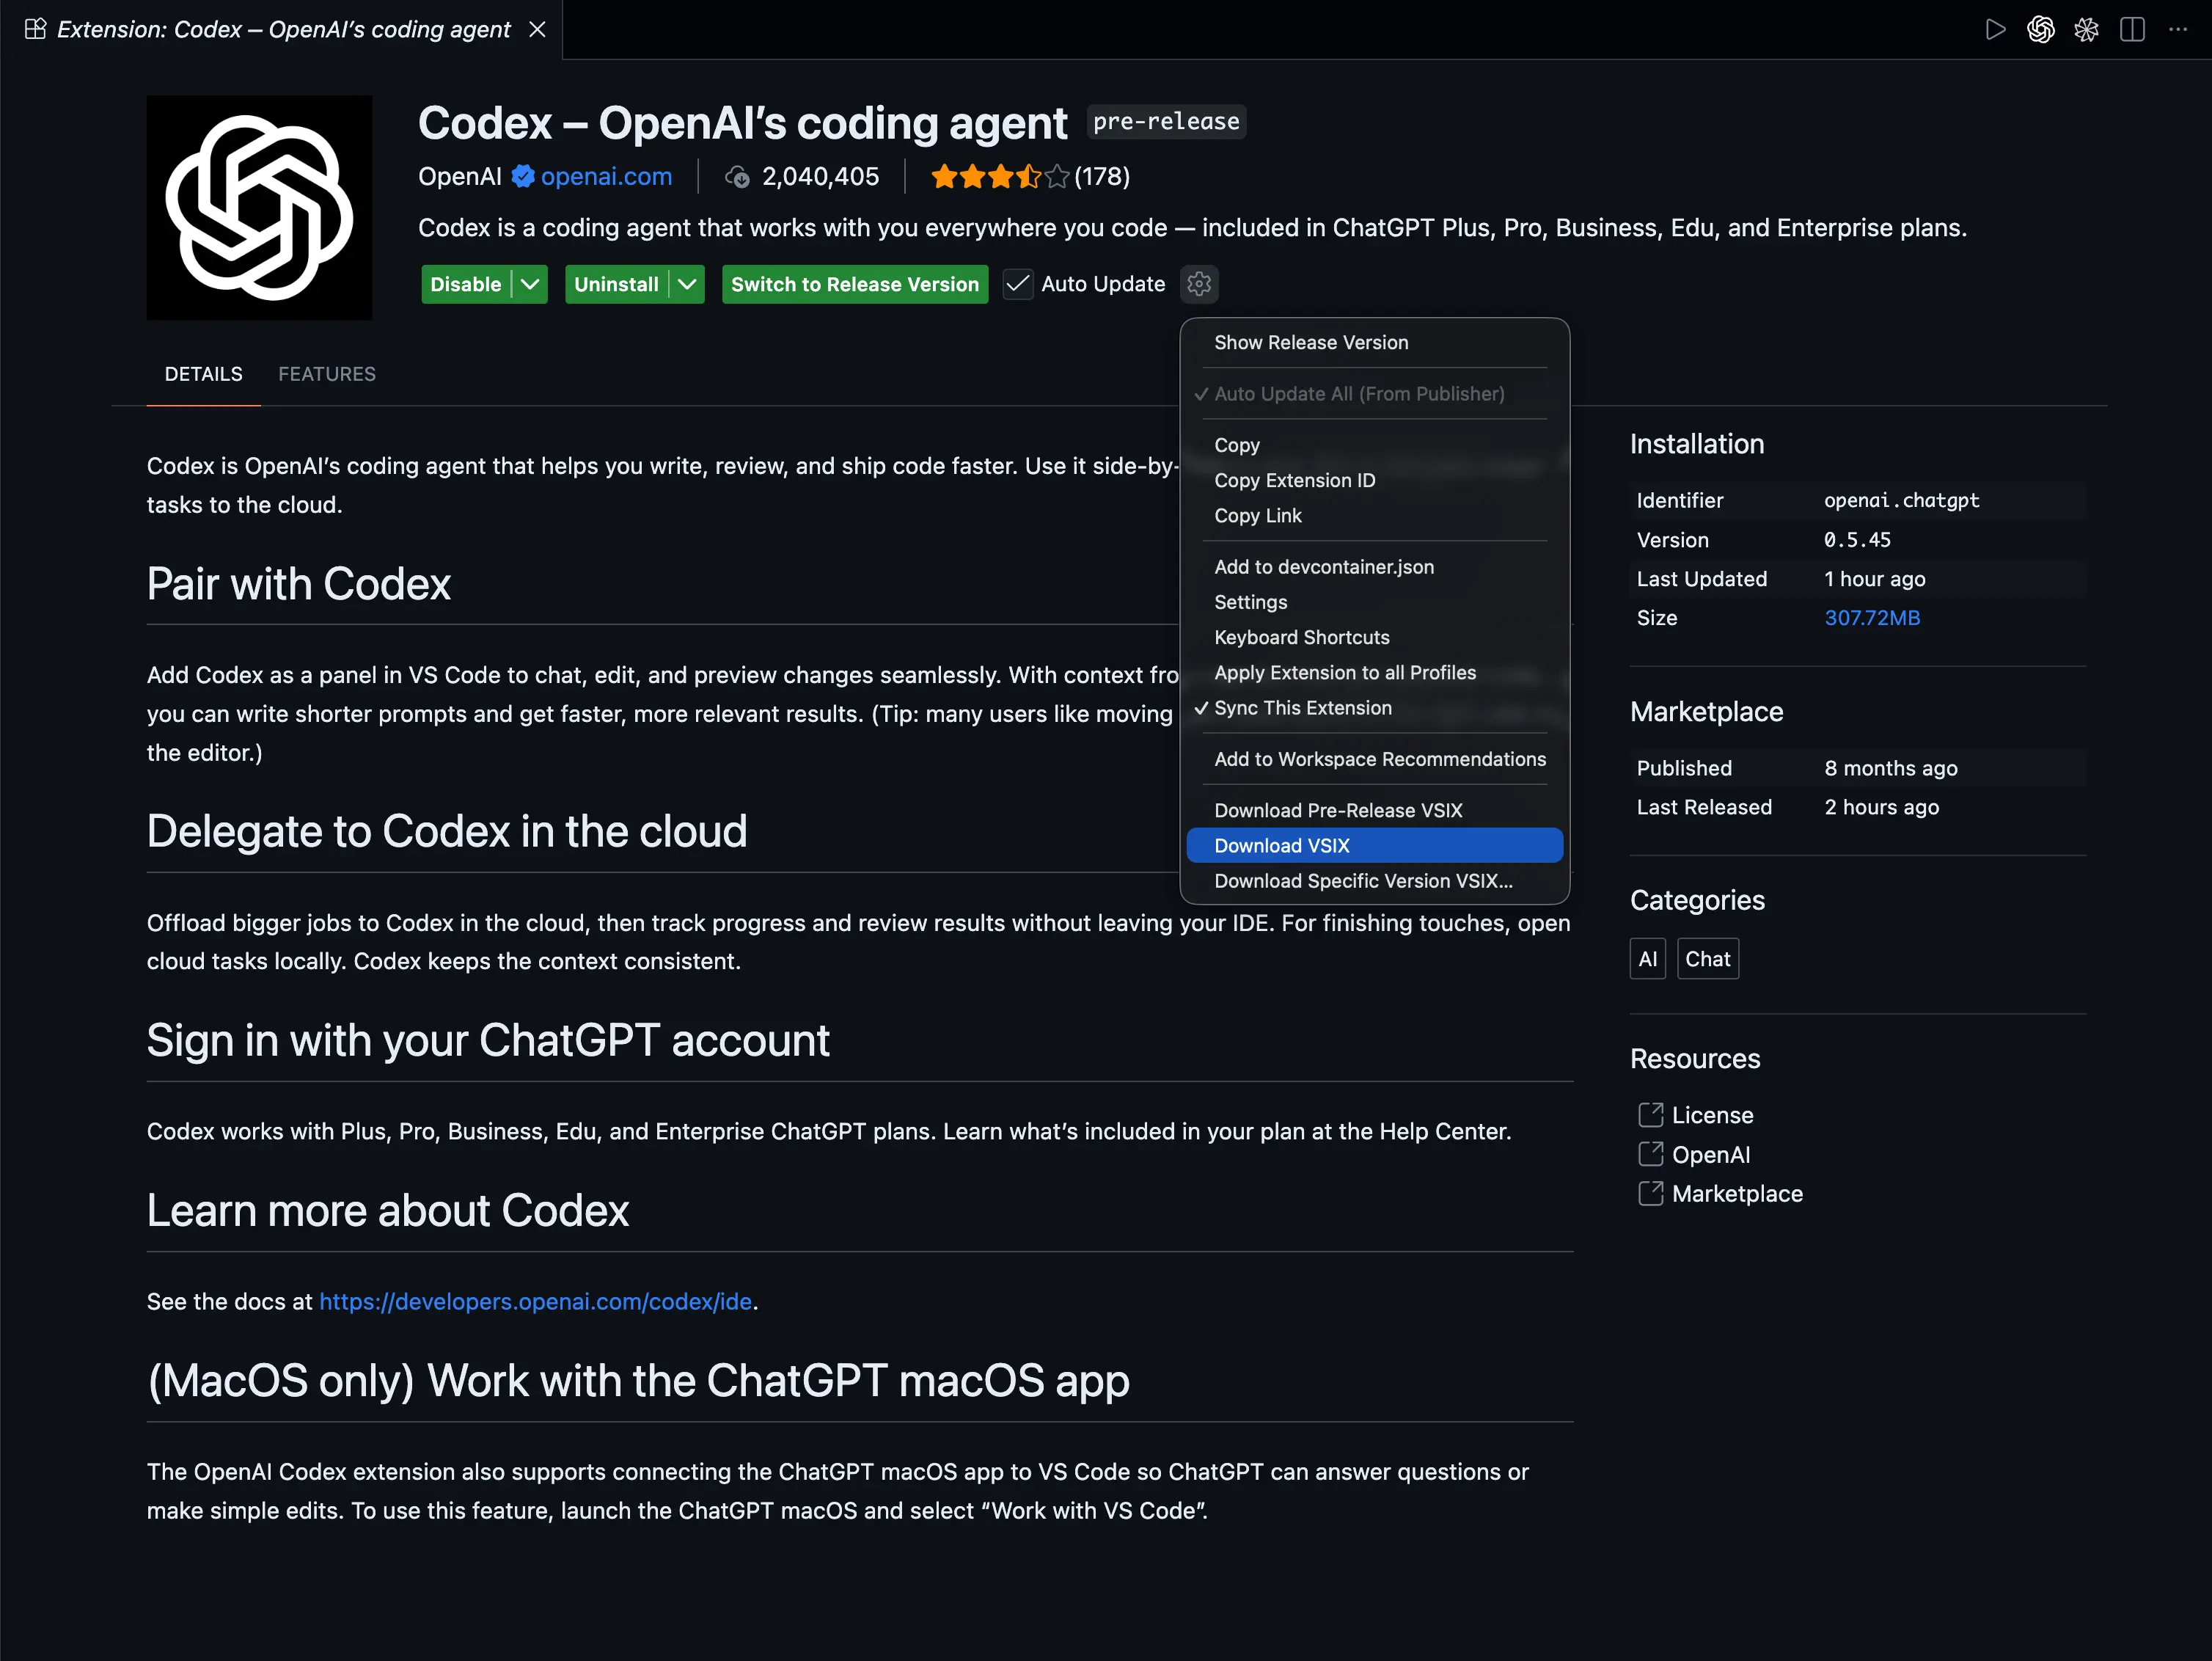Click the Switch to Release Version button
Screen dimensions: 2212x1661
point(855,284)
